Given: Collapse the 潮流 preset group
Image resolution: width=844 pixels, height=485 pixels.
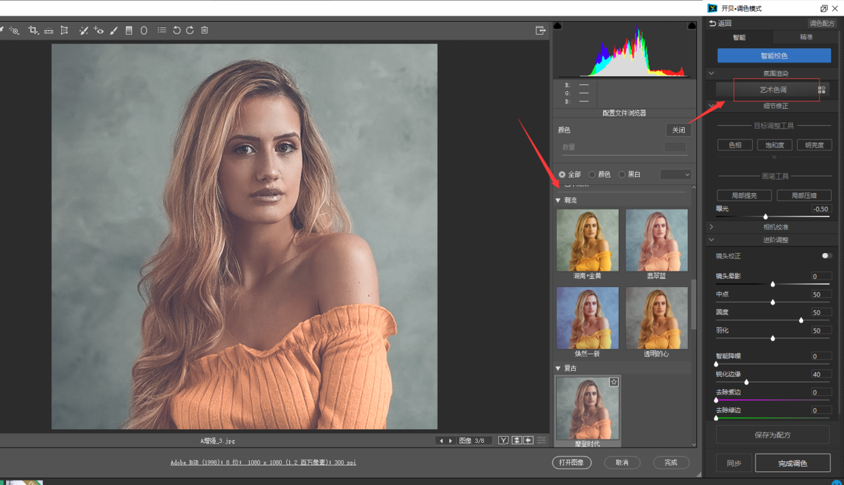Looking at the screenshot, I should click(558, 201).
